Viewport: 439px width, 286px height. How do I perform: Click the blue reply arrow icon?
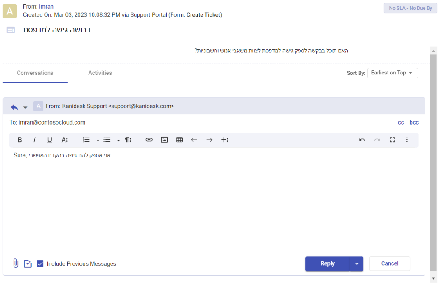click(x=14, y=107)
